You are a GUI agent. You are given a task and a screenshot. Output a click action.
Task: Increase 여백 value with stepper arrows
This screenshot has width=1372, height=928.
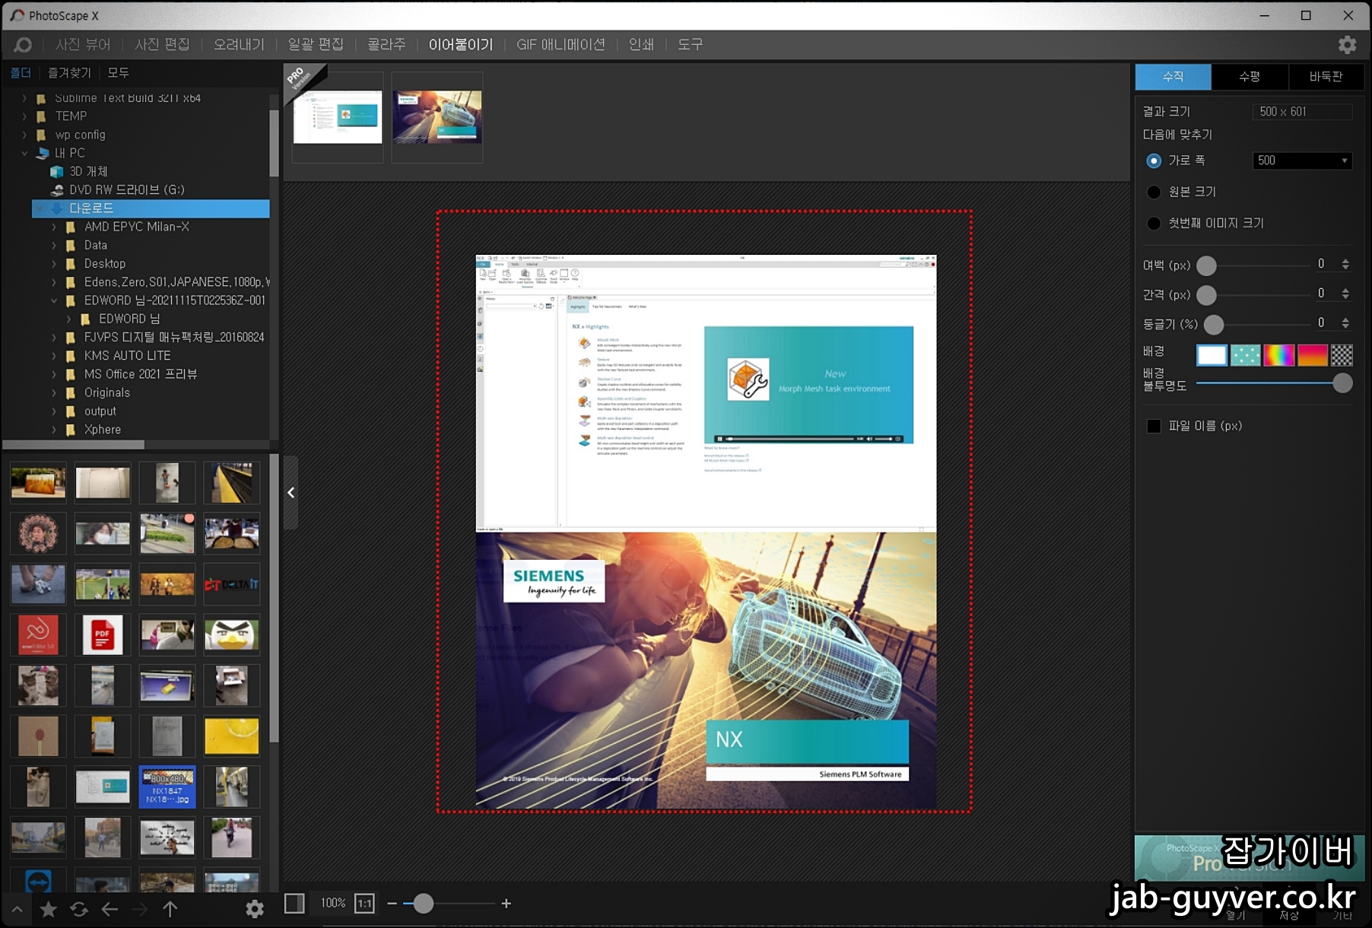click(x=1345, y=261)
